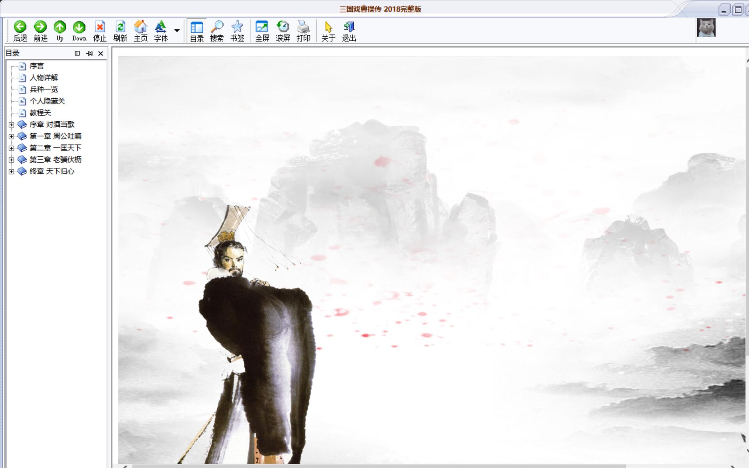Open the 个人隐藏关 page
Viewport: 749px width, 468px height.
(47, 101)
